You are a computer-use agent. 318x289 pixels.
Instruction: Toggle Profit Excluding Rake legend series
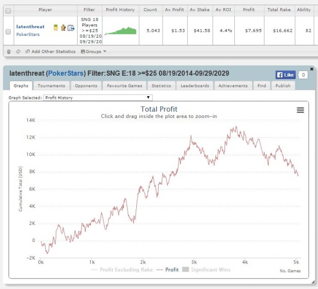click(122, 270)
